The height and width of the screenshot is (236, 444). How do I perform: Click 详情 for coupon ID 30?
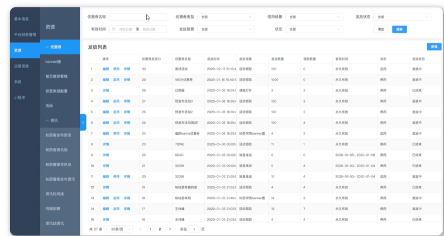pos(127,69)
